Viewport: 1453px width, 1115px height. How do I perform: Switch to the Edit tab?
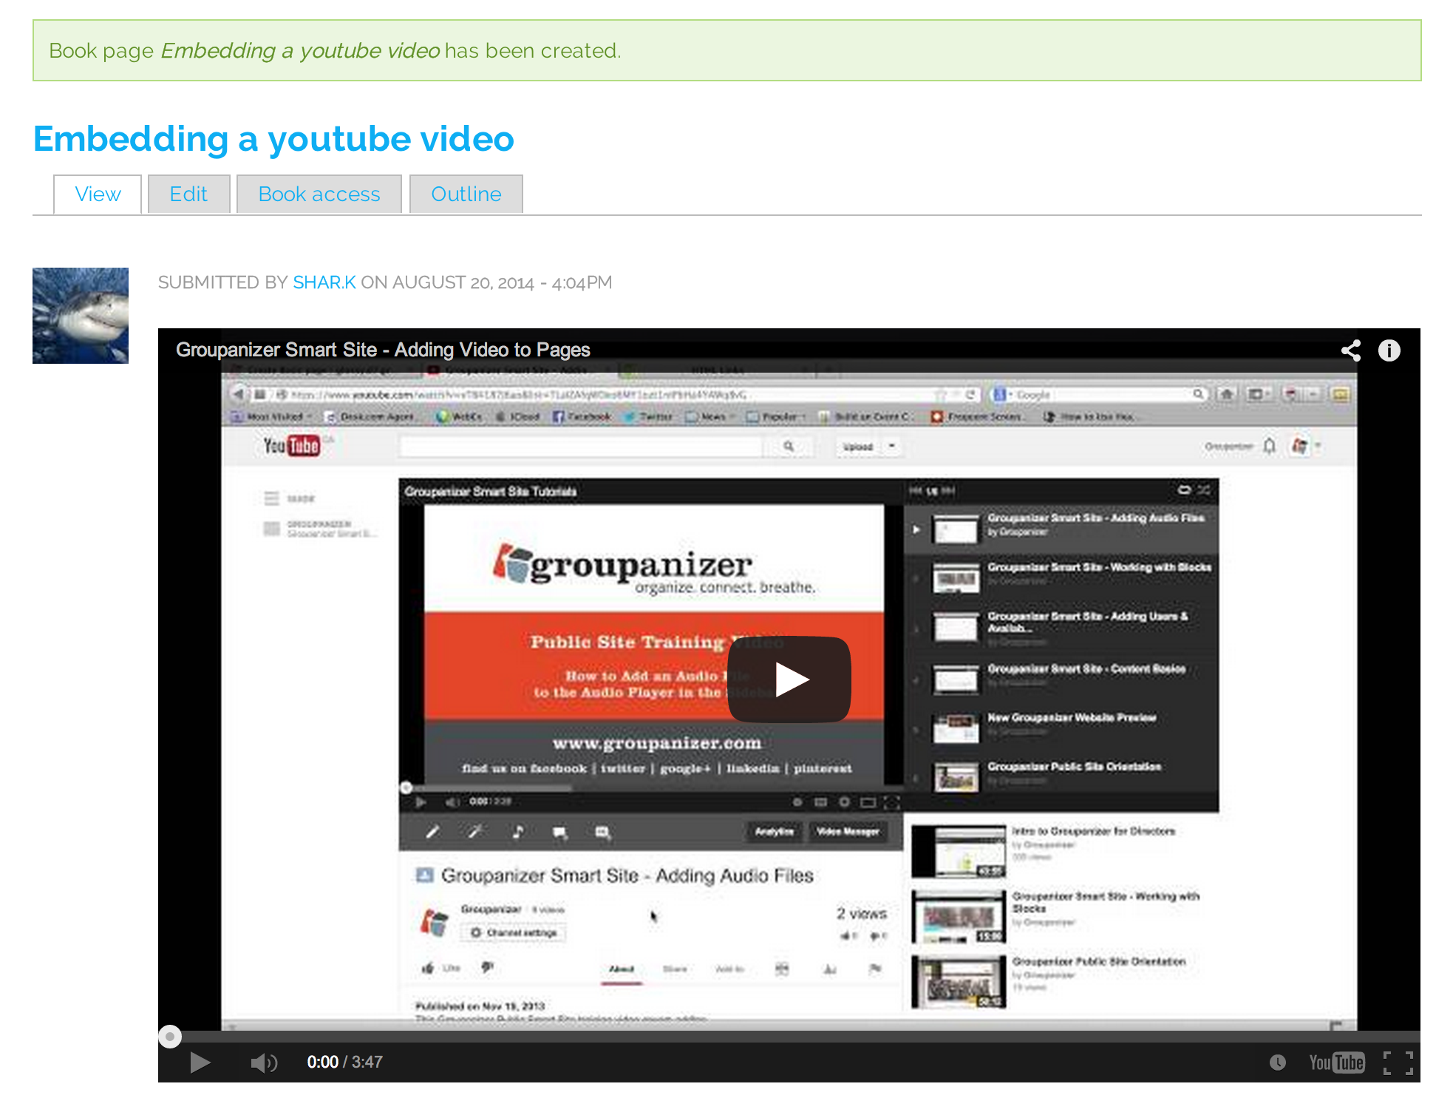pos(188,194)
